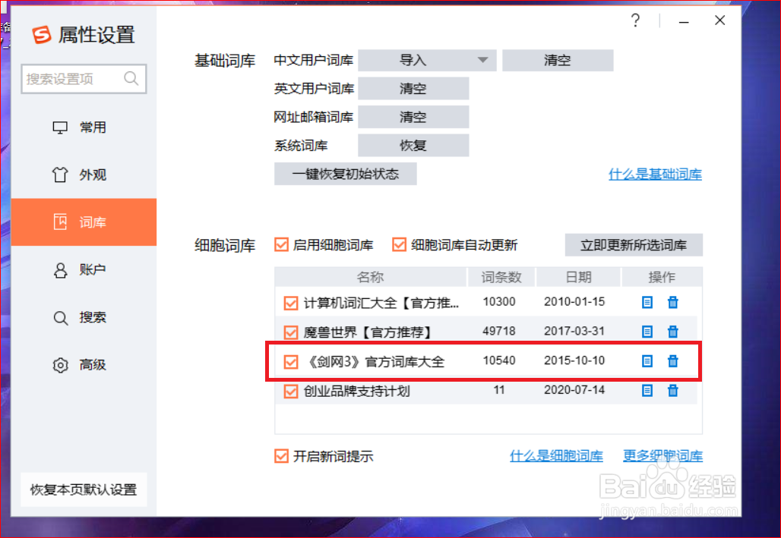This screenshot has width=781, height=538.
Task: Open the 更多细胞词库 link
Action: pyautogui.click(x=662, y=455)
